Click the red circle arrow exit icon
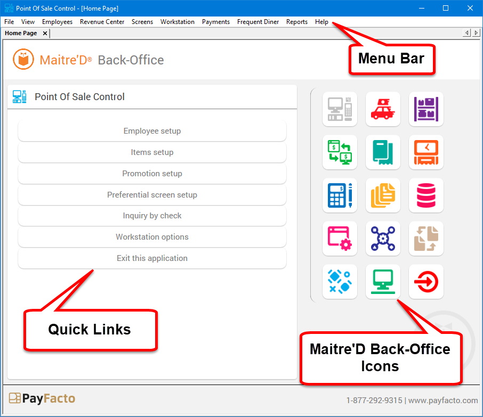The image size is (483, 417). coord(426,282)
